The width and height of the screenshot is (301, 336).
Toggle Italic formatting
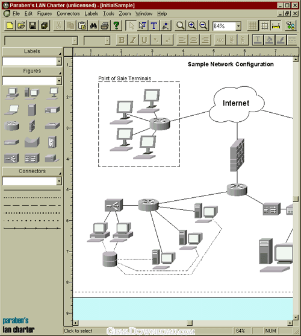133,40
